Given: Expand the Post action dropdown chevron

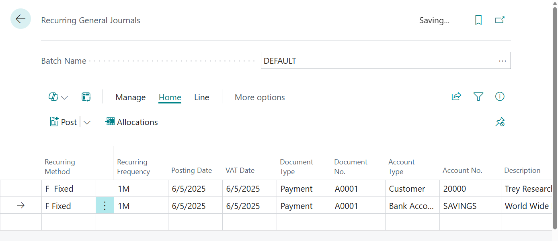Looking at the screenshot, I should point(87,122).
